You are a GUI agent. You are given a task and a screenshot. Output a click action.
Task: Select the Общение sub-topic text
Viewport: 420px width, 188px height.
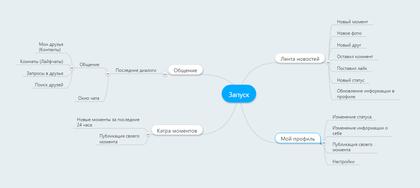(x=89, y=65)
